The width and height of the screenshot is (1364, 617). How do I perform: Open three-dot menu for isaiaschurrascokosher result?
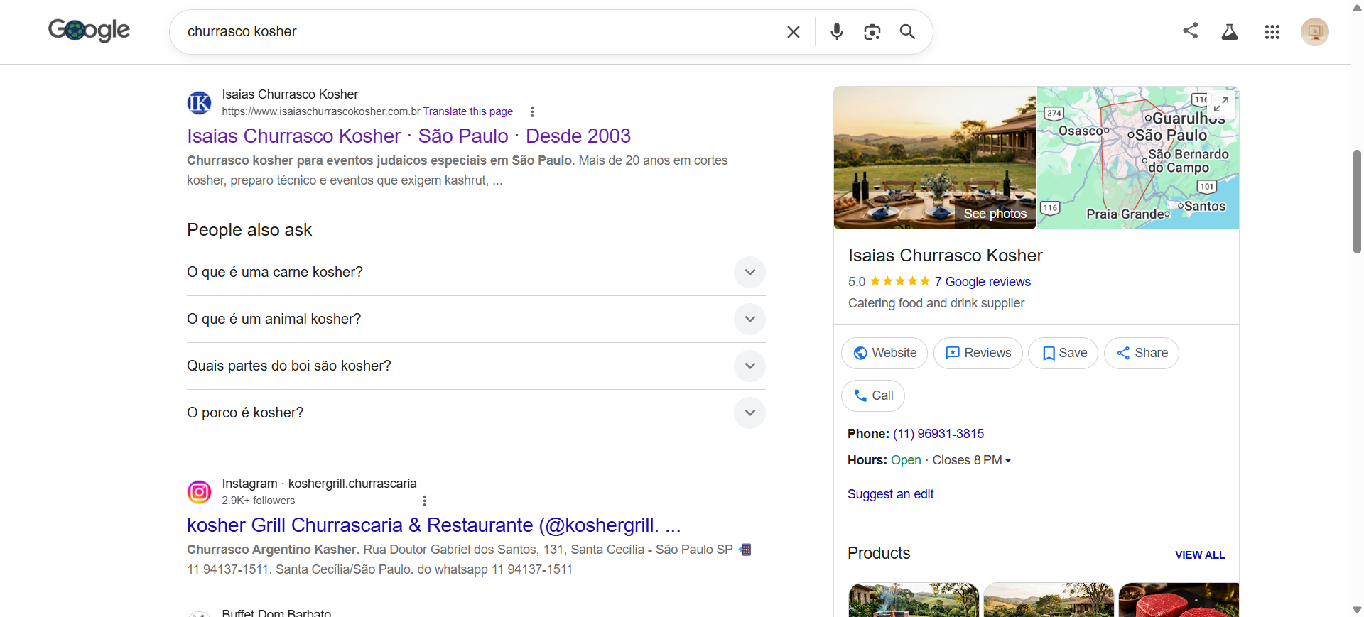point(532,111)
